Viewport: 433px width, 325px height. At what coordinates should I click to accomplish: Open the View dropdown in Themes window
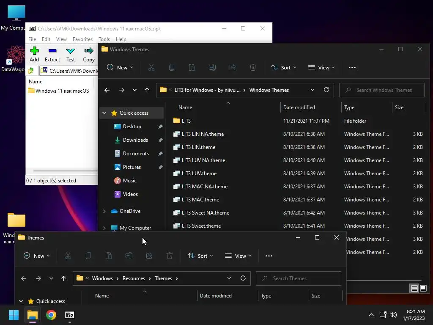[238, 256]
